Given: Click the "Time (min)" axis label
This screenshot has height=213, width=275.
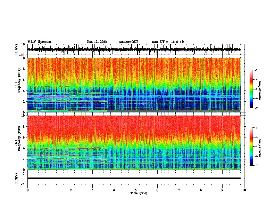Looking at the screenshot, I should tap(139, 193).
